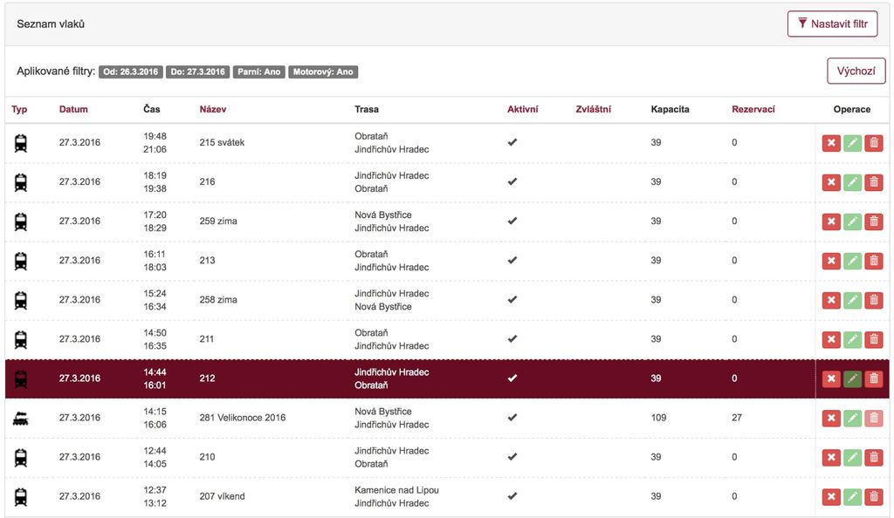This screenshot has height=518, width=894.
Task: Sort list by Rezervací column
Action: click(x=753, y=109)
